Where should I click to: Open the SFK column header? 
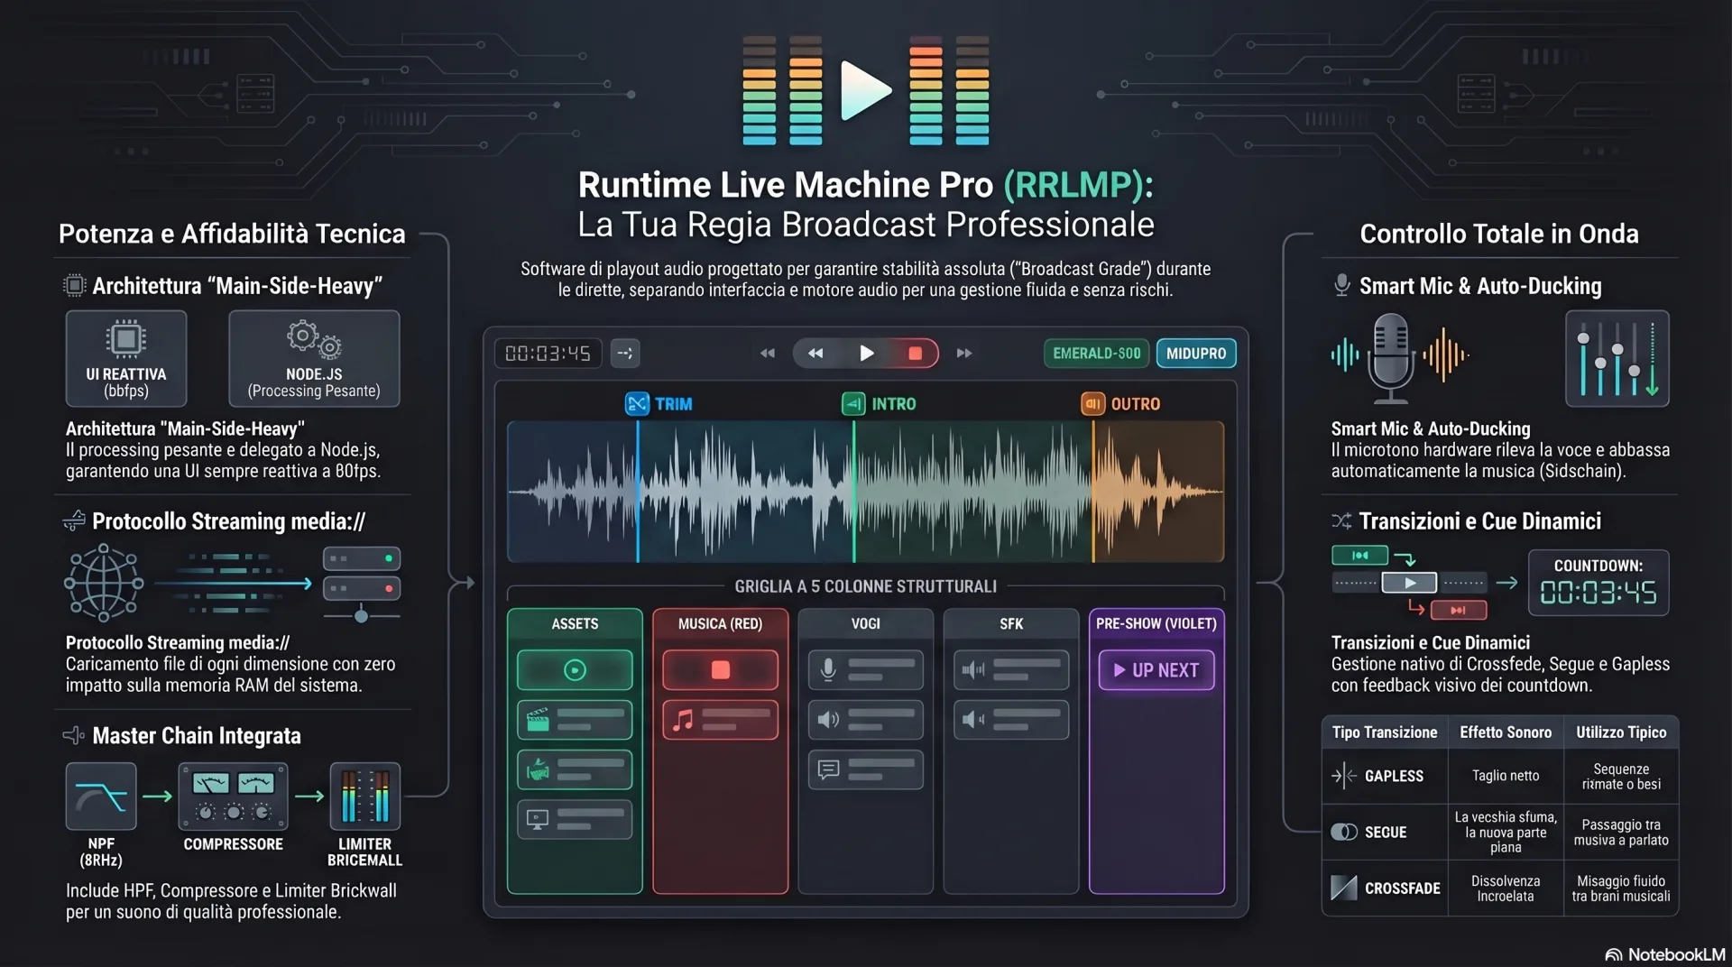point(1011,623)
